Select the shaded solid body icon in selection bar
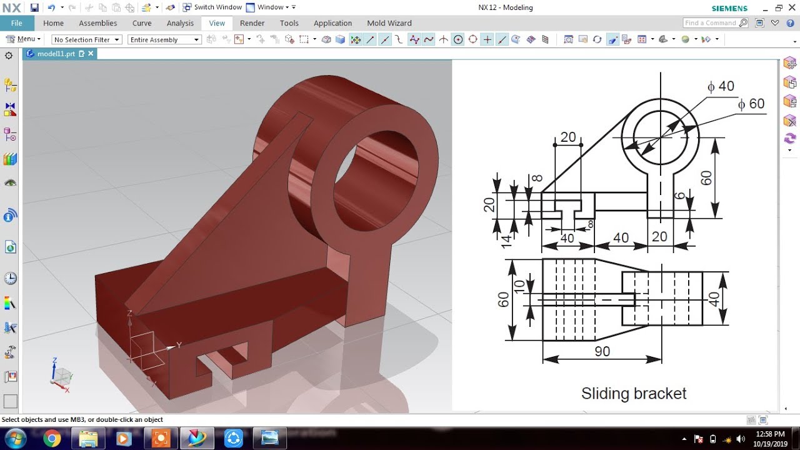 [341, 39]
